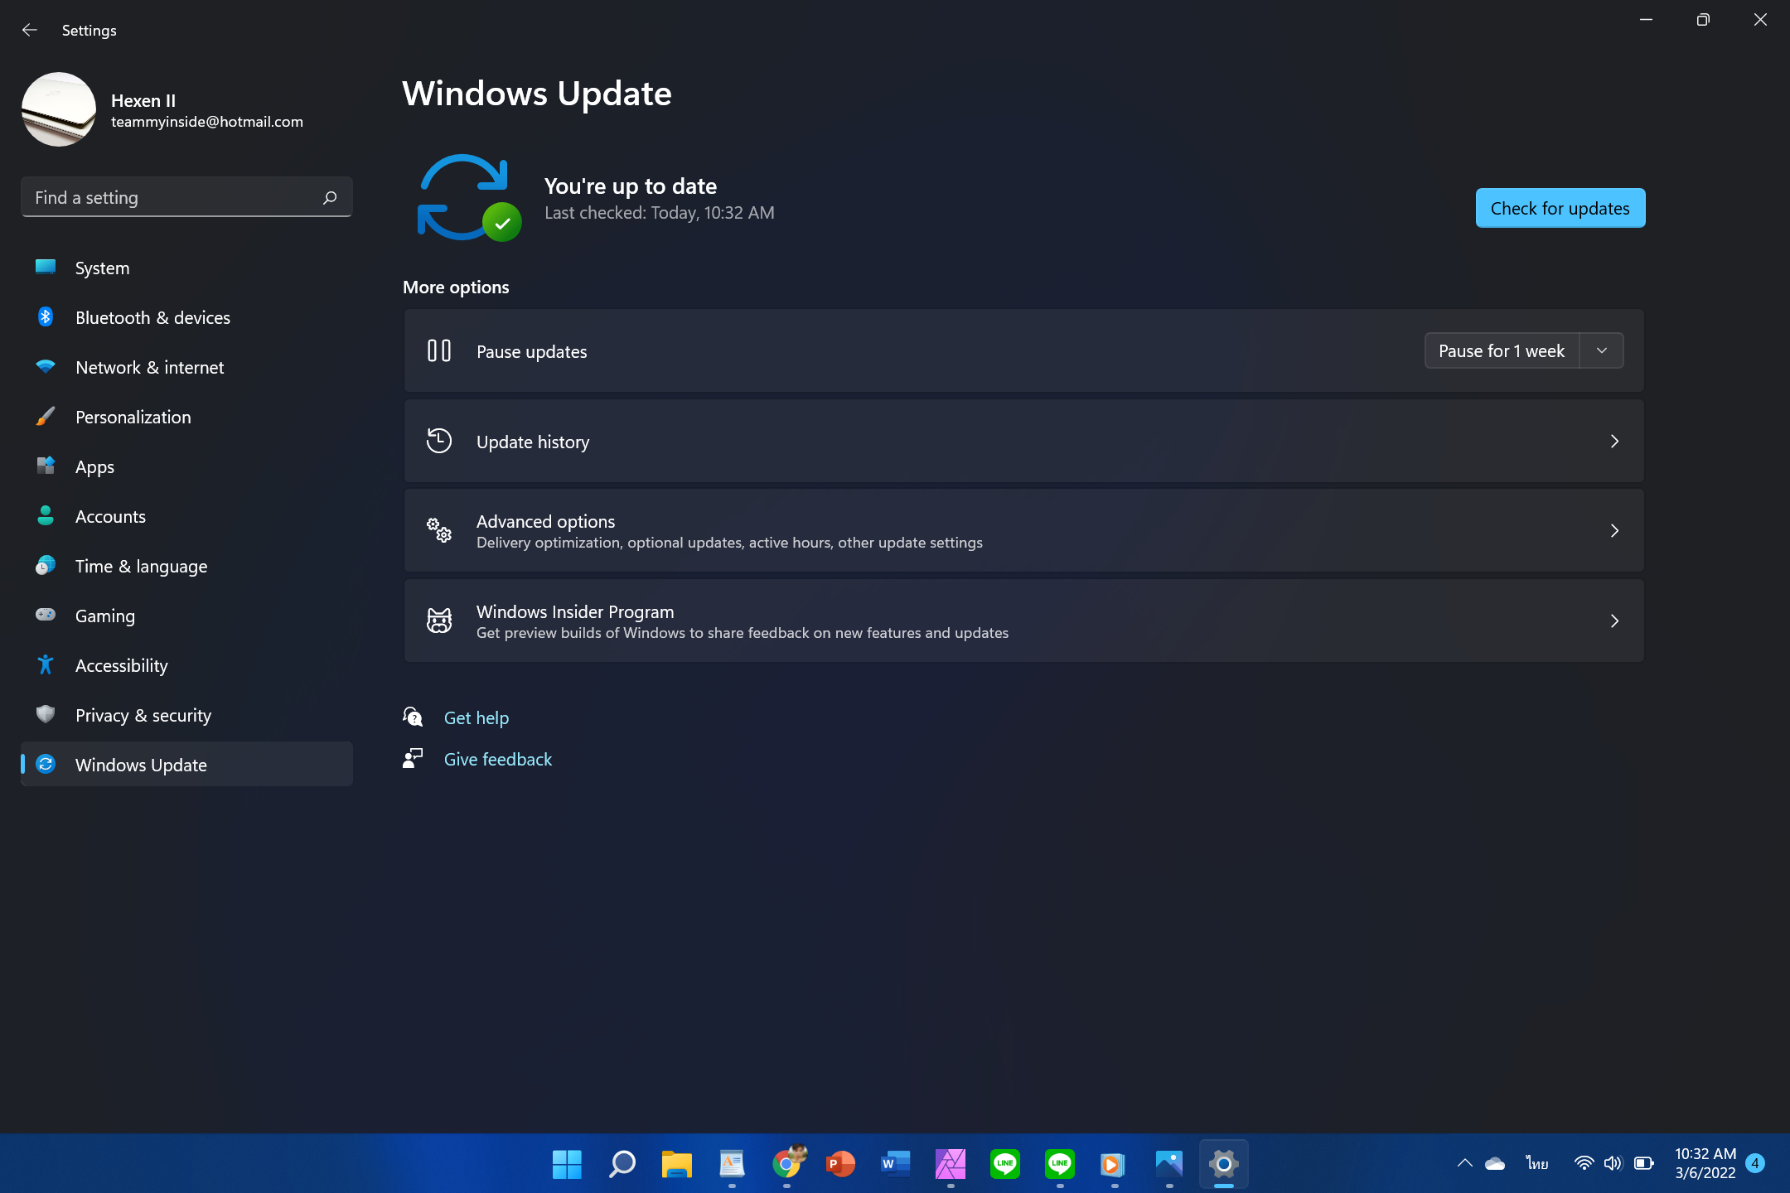Click the Check for updates button
1790x1193 pixels.
coord(1560,208)
